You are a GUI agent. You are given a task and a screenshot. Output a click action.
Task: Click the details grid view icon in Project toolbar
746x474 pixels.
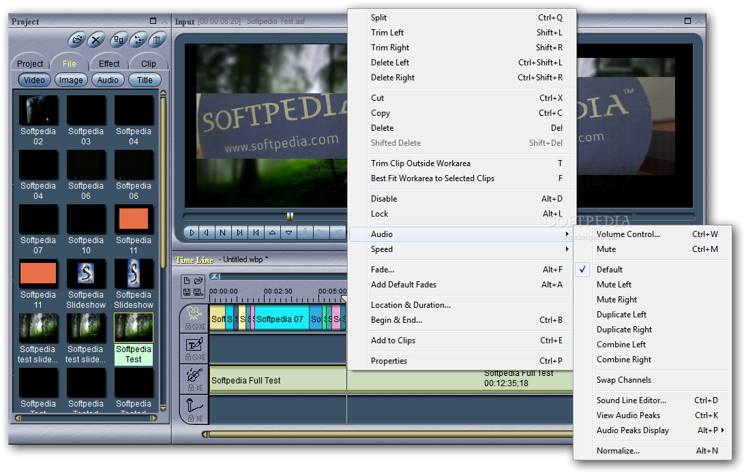(x=157, y=40)
